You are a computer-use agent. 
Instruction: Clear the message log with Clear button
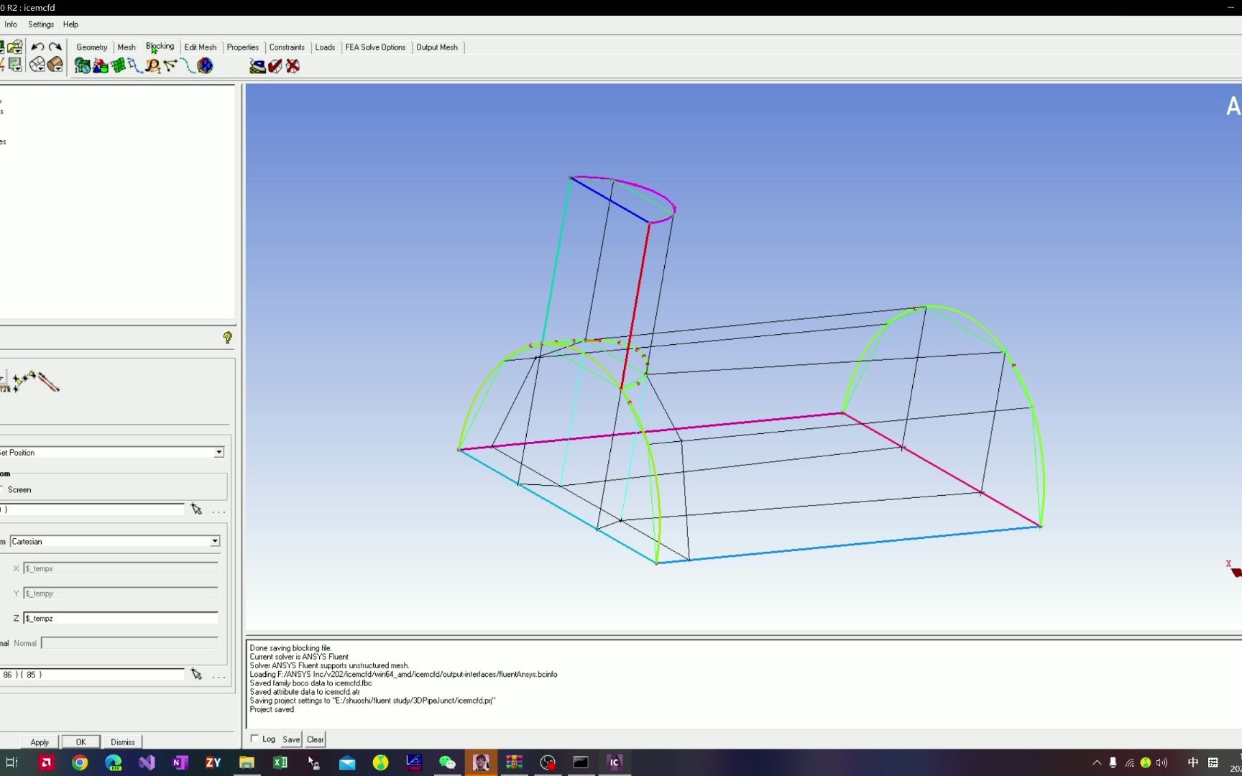point(315,739)
